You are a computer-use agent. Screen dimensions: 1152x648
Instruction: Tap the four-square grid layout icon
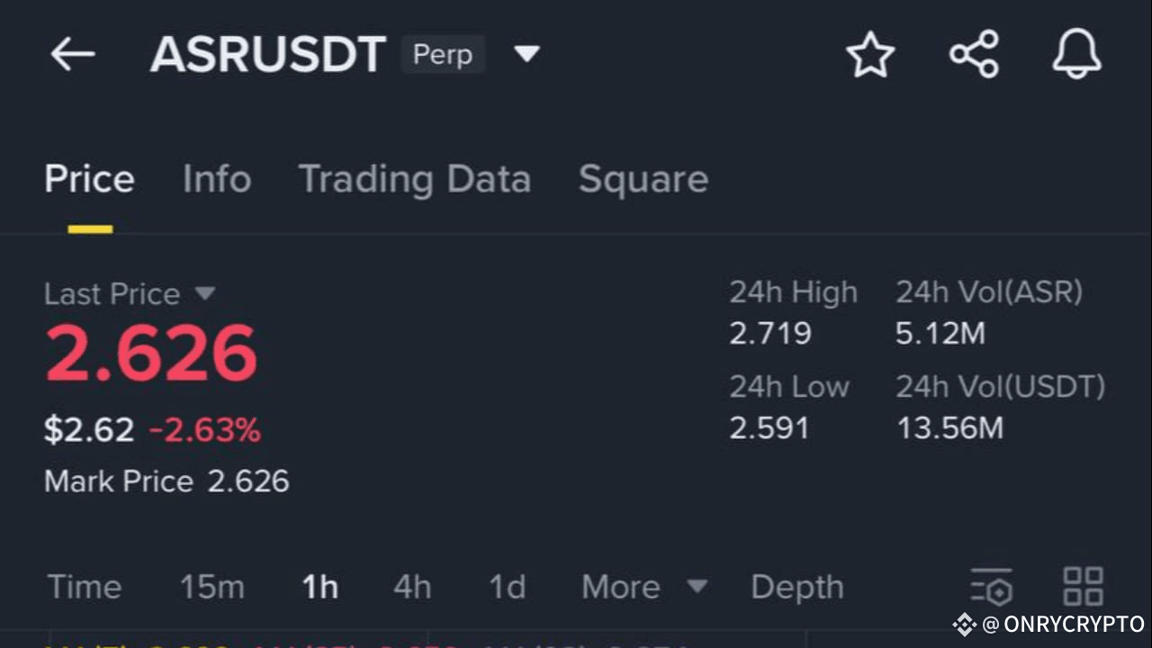1083,587
